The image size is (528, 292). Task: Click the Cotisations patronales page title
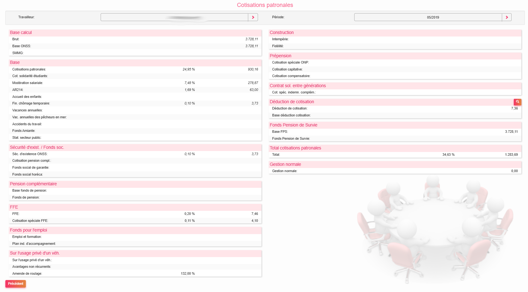[265, 5]
